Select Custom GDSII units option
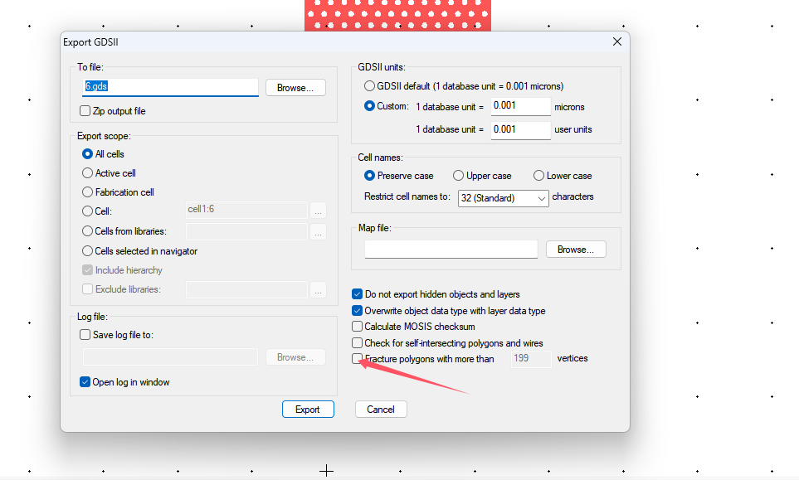 coord(369,106)
